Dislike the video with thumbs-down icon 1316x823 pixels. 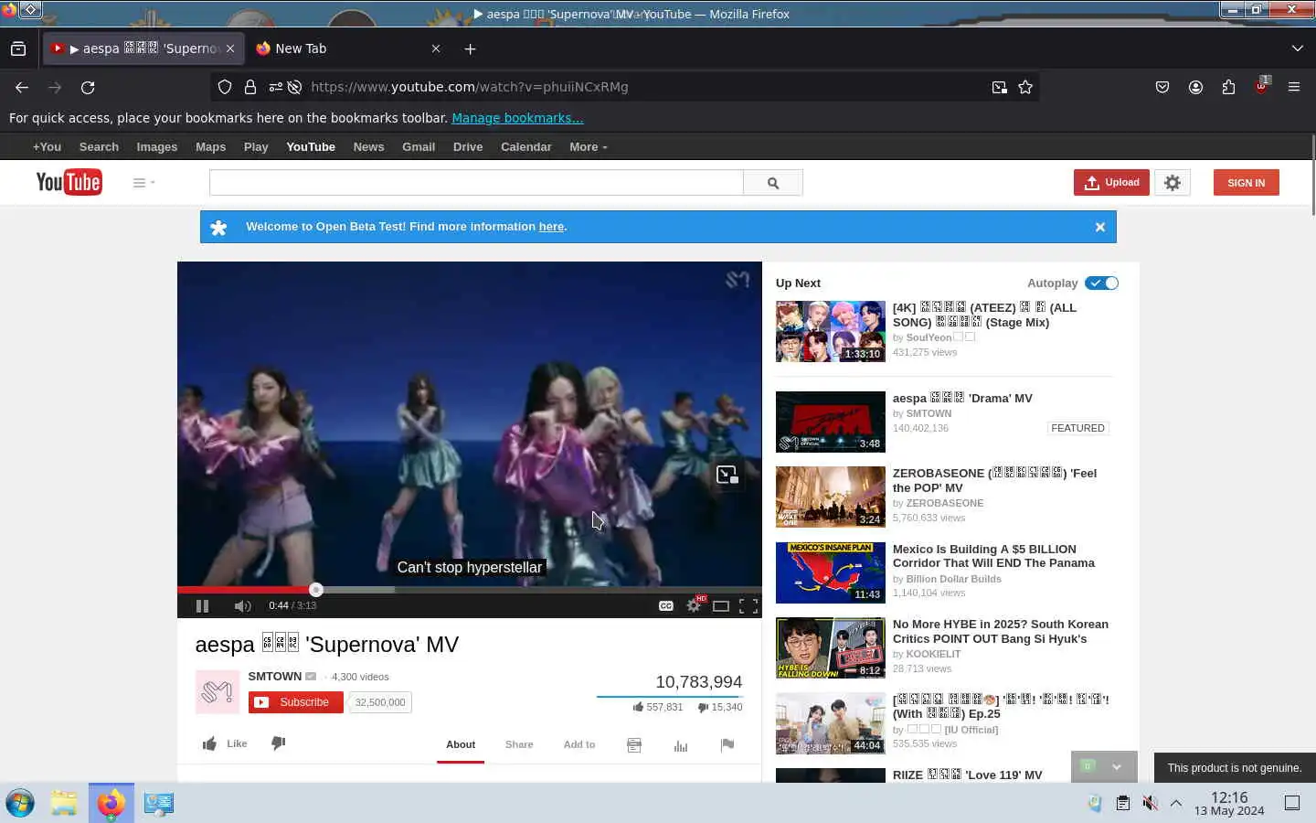coord(279,743)
